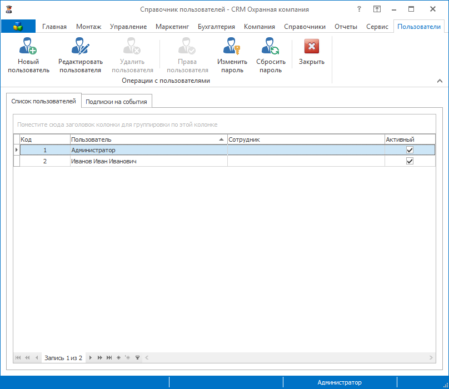
Task: Open the Маркетинг ribbon tab
Action: (172, 27)
